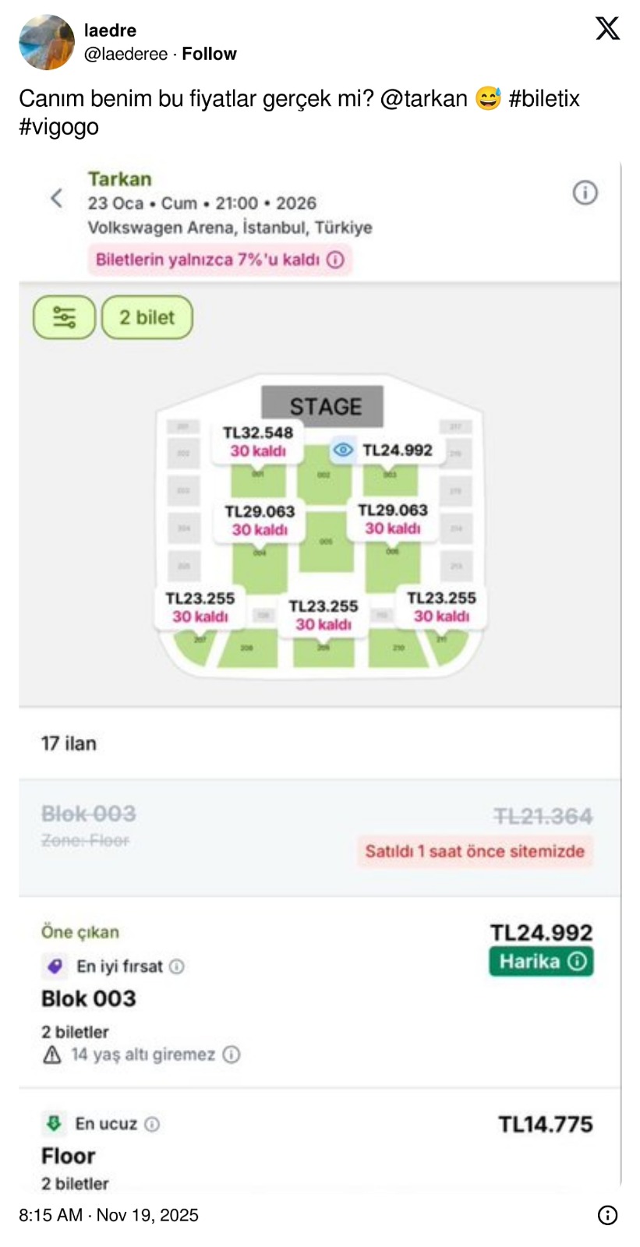Click the info icon in the 7% remaining badge

point(335,260)
